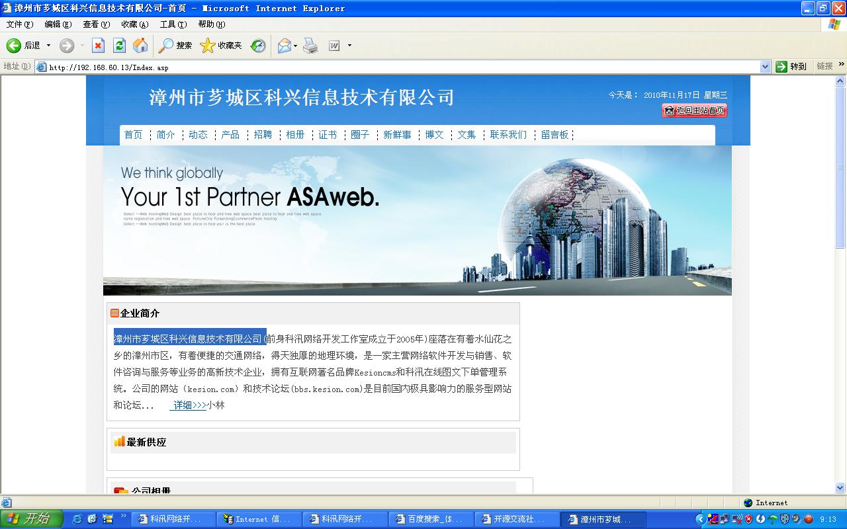Open the Favorites star button

tap(221, 46)
